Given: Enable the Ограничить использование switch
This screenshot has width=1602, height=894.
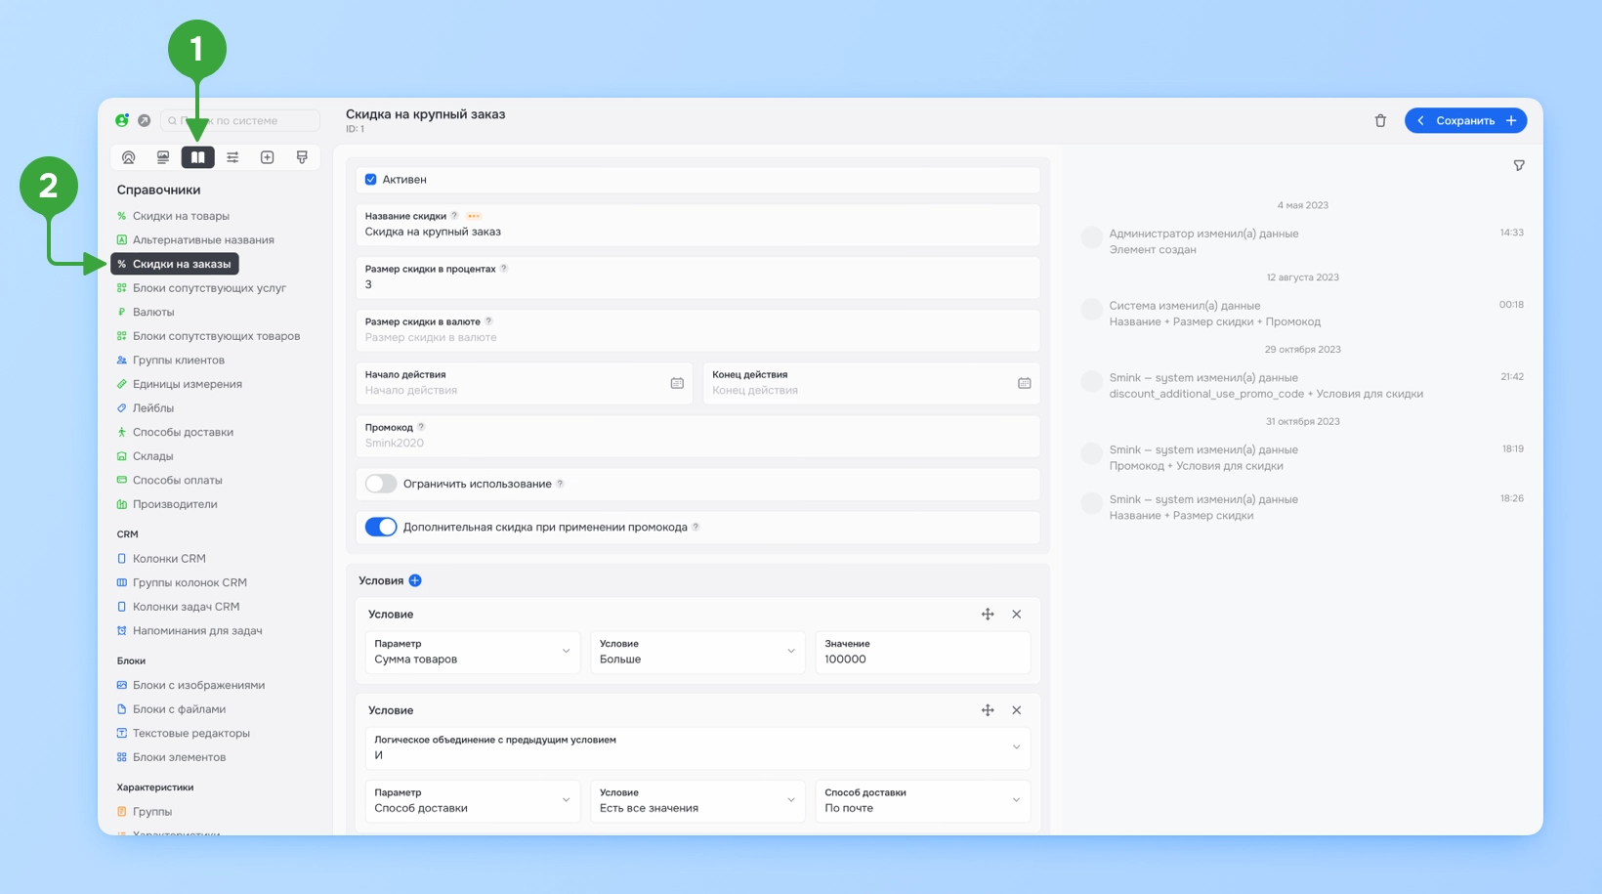Looking at the screenshot, I should point(381,484).
